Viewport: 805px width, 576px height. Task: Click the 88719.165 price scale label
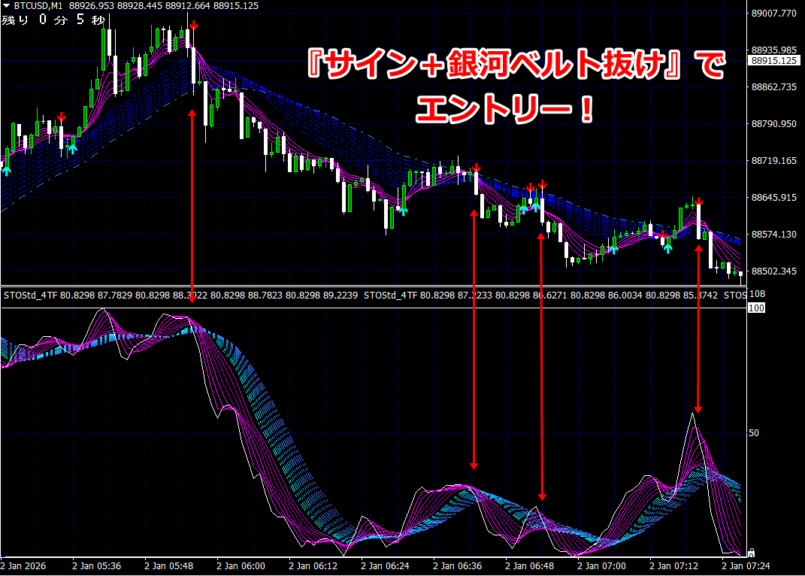(x=773, y=161)
